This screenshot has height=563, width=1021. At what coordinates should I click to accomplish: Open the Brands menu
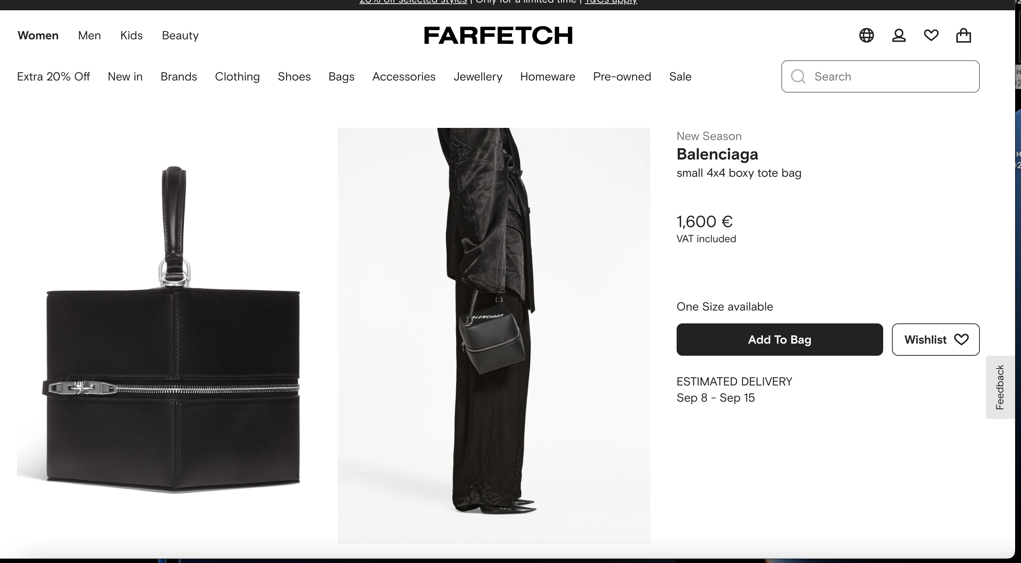(179, 76)
